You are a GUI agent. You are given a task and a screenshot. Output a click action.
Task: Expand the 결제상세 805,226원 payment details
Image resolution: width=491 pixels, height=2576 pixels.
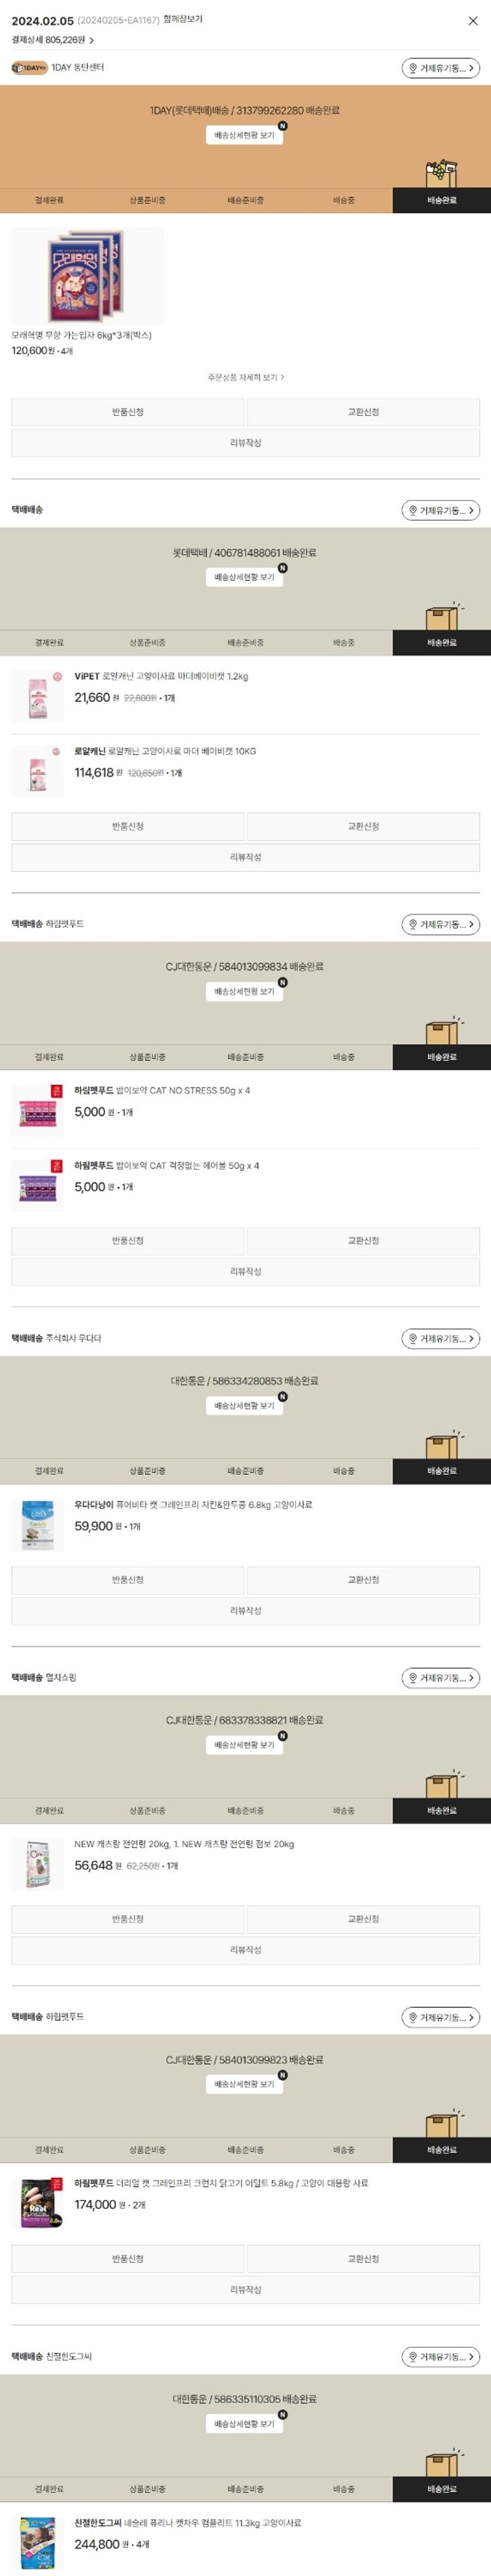53,40
